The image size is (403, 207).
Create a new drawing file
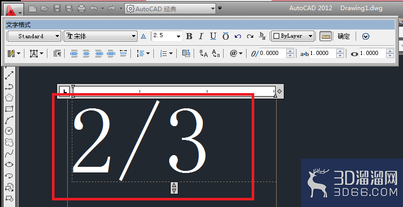(x=33, y=9)
